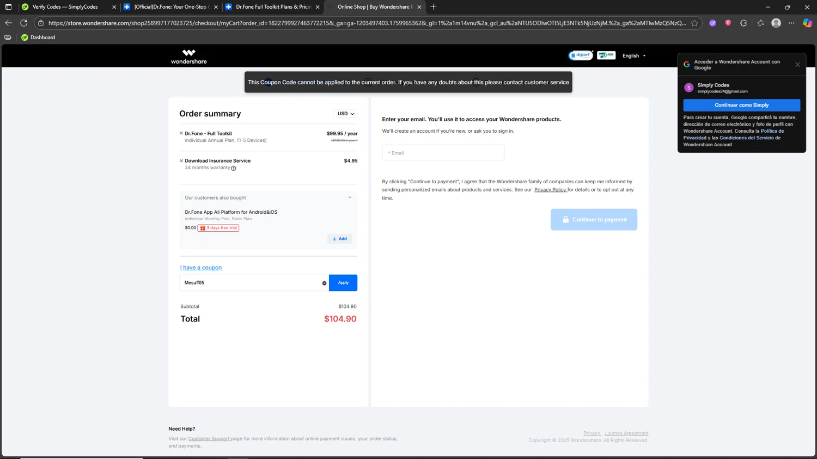Click Continue to payment button

click(594, 220)
